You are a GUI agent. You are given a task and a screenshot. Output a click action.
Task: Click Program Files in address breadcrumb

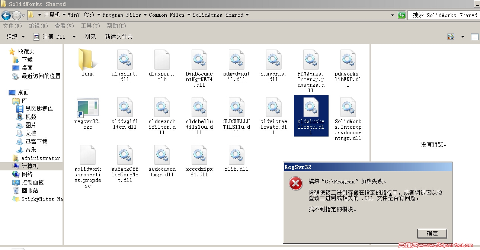click(122, 15)
